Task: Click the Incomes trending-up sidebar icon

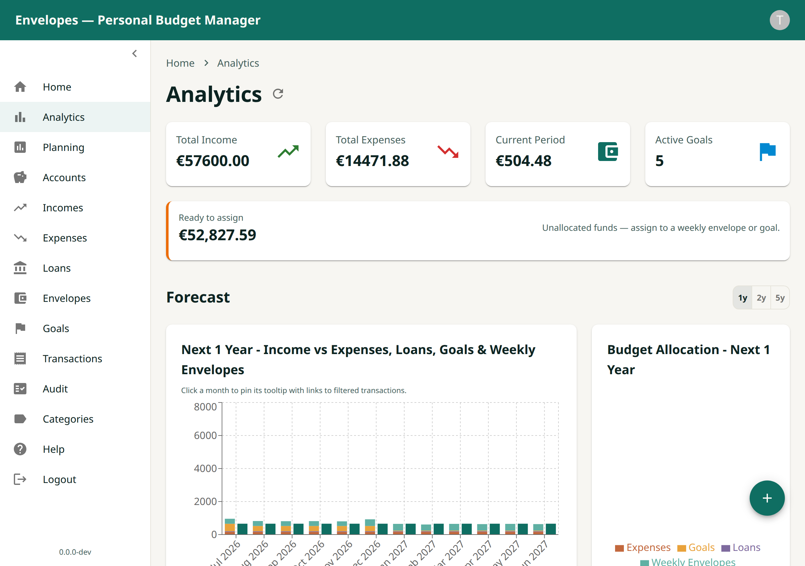Action: click(20, 207)
